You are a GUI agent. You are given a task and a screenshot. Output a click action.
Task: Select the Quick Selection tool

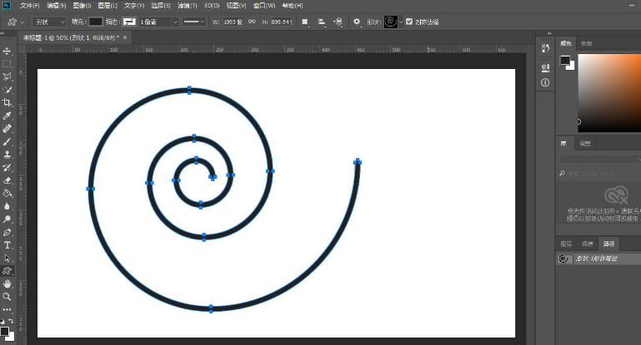point(7,90)
